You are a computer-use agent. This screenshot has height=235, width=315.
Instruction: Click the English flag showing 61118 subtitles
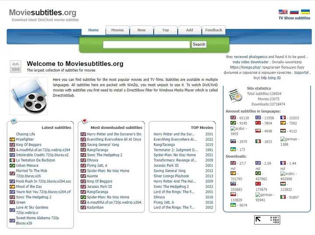click(233, 117)
